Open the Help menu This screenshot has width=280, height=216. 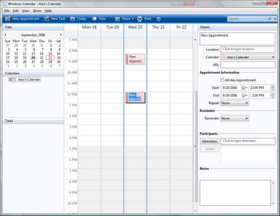coord(48,11)
